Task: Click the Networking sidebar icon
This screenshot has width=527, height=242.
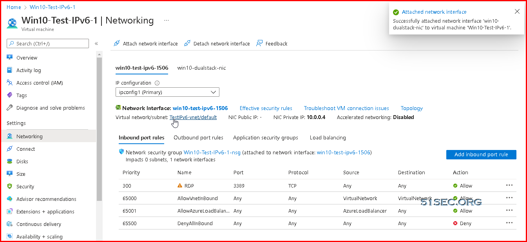Action: (x=10, y=136)
